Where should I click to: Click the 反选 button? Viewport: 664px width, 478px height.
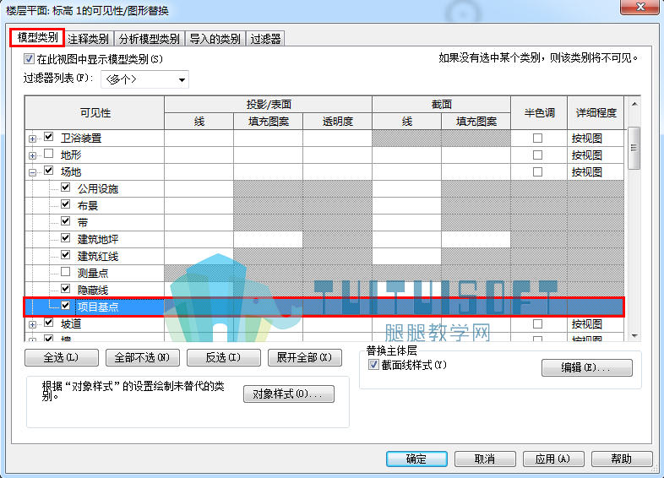click(224, 358)
